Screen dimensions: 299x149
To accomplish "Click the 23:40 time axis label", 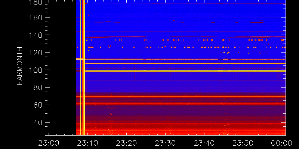I will click(204, 143).
